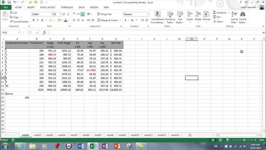The width and height of the screenshot is (266, 150).
Task: Click the Cut scissors command
Action: (13, 12)
